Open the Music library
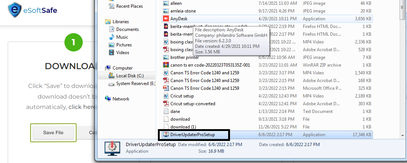The width and height of the screenshot is (407, 163). tap(122, 37)
